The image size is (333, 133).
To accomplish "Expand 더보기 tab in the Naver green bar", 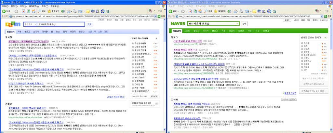I will pyautogui.click(x=267, y=31).
